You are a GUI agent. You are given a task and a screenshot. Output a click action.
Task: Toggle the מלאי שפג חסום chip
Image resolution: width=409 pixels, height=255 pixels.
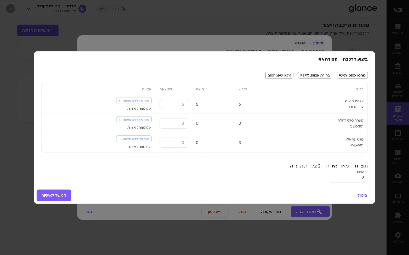point(279,75)
